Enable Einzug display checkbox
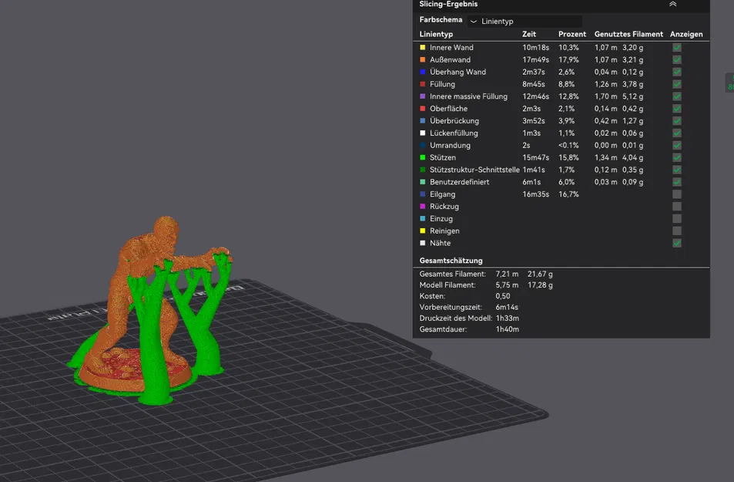Image resolution: width=734 pixels, height=482 pixels. click(x=677, y=218)
